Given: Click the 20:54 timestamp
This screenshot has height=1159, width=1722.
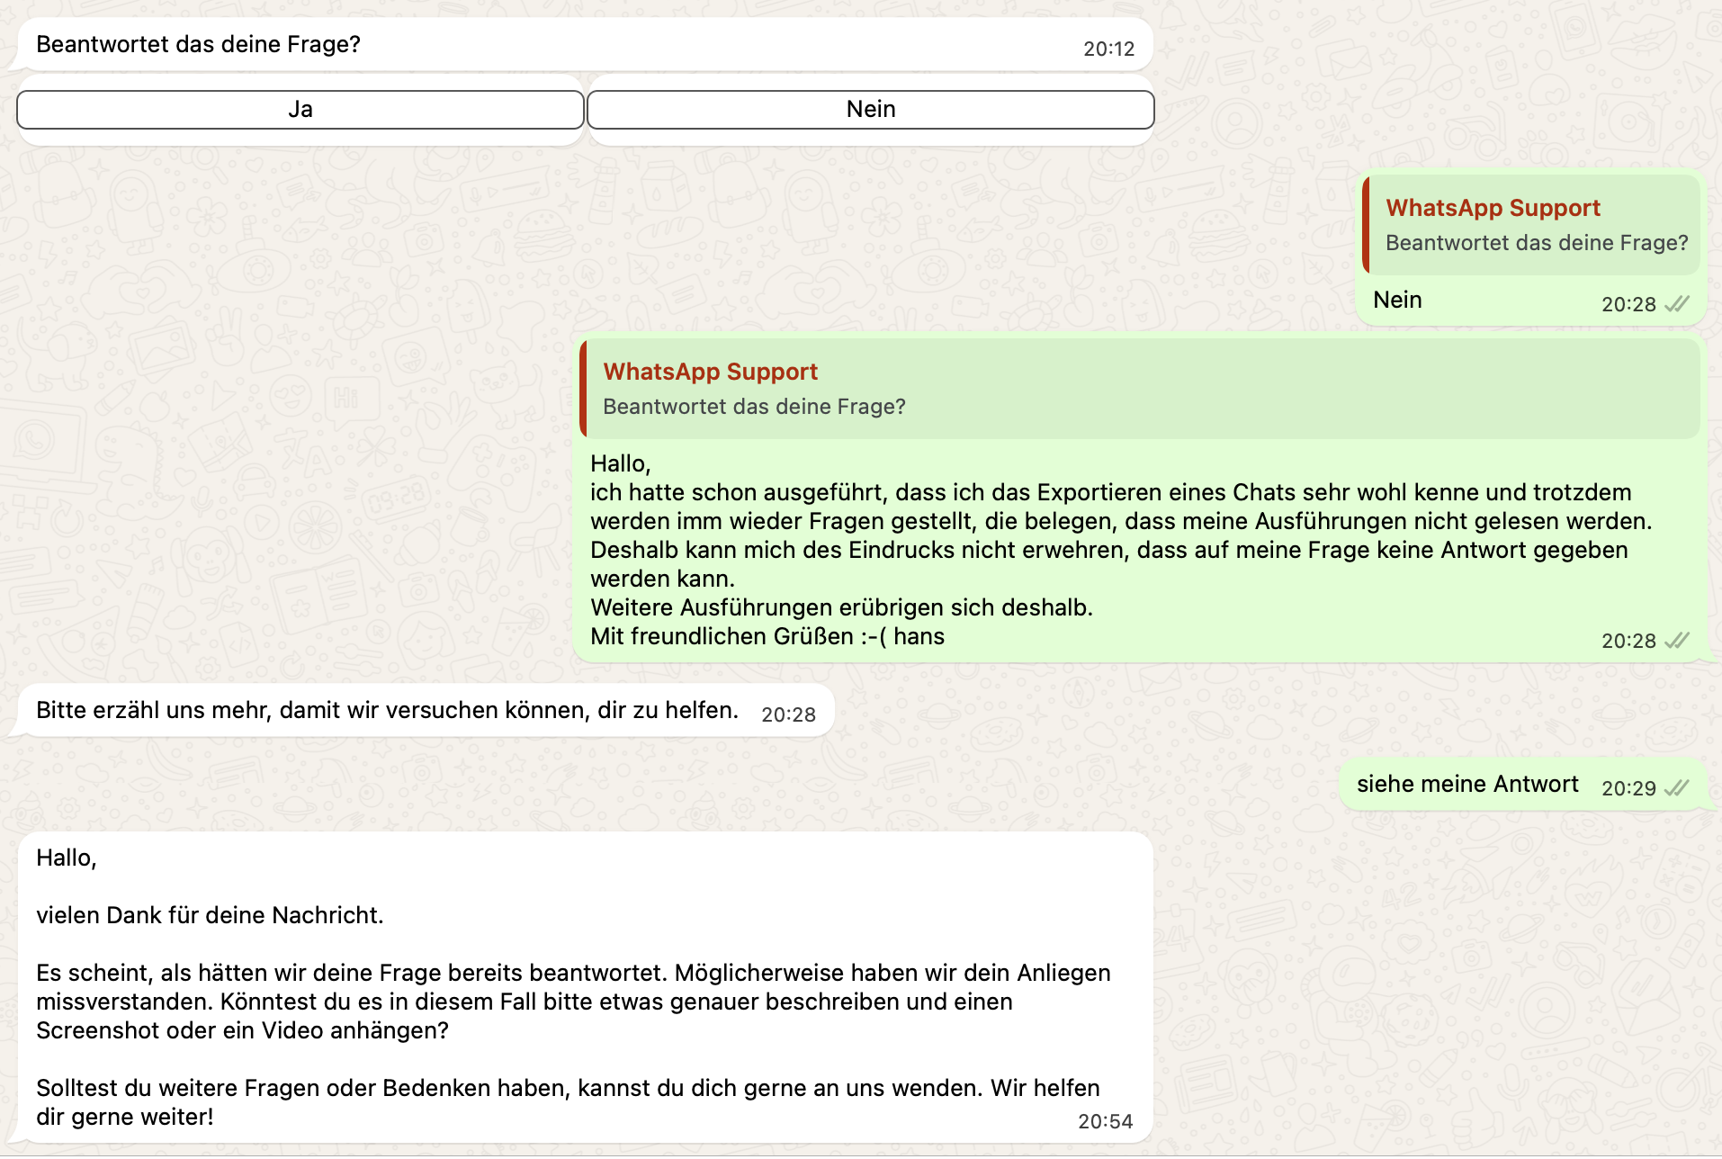Looking at the screenshot, I should tap(1105, 1121).
